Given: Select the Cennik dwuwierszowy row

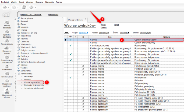Looking at the screenshot, I should coord(124,43).
